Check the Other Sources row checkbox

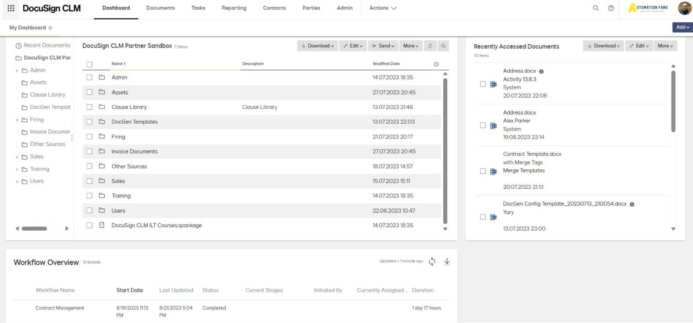(x=89, y=166)
